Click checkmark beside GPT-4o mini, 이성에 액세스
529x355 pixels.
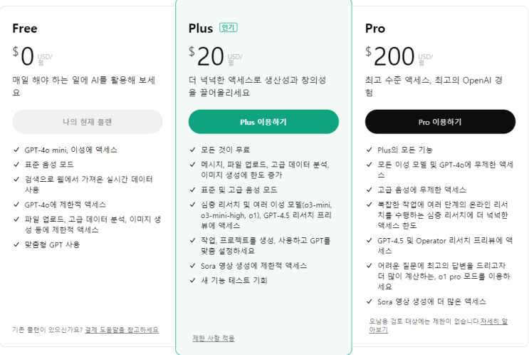pos(16,150)
